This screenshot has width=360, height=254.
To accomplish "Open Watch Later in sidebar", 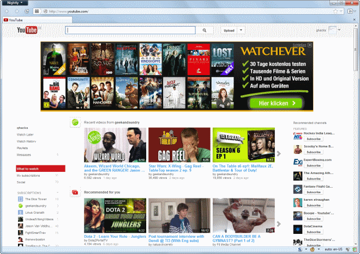I will [x=25, y=135].
